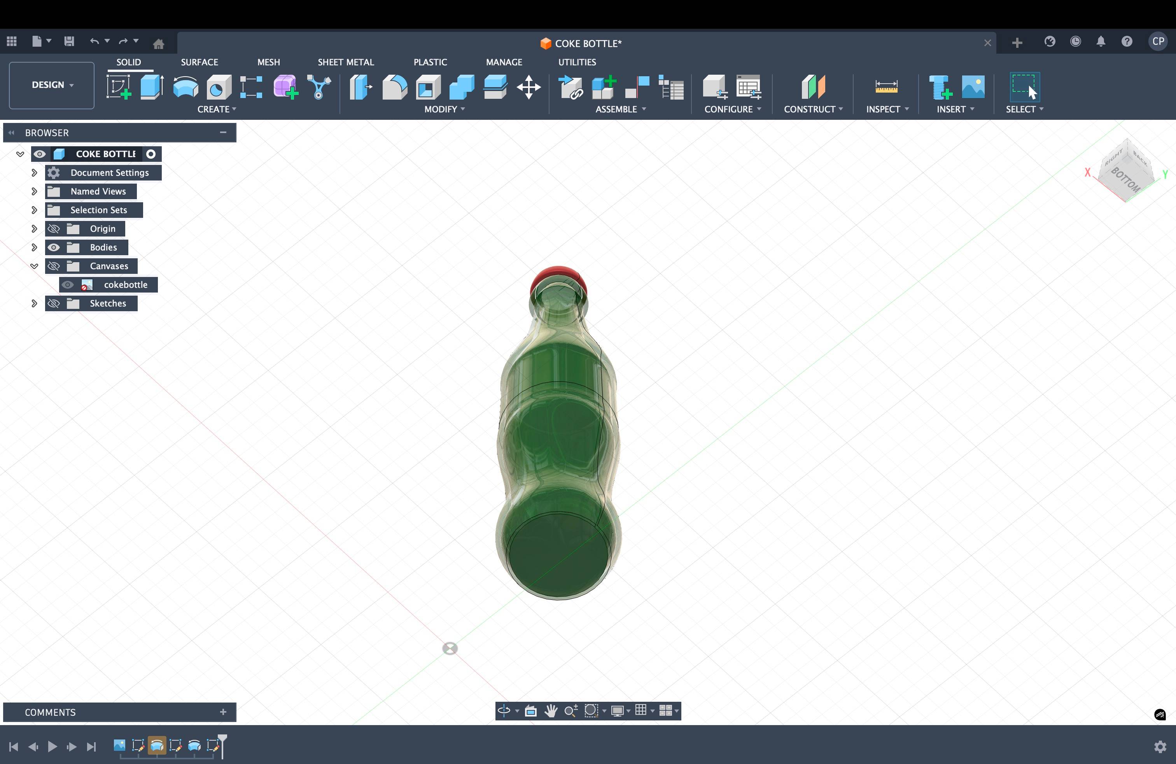Go to the Home tab icon
1176x764 pixels.
pyautogui.click(x=159, y=44)
